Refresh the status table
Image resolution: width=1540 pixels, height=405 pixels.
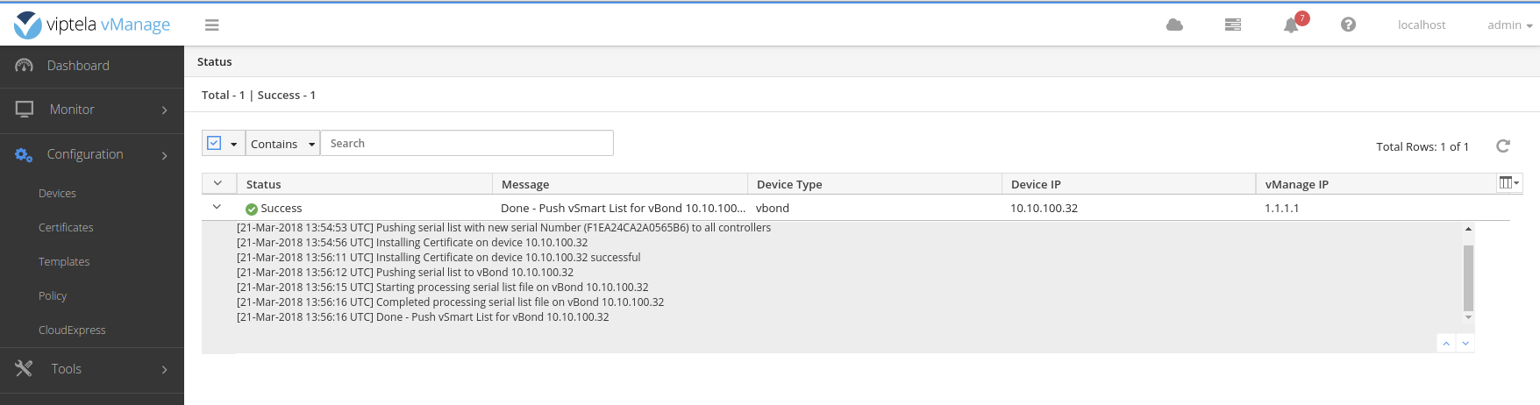tap(1502, 146)
